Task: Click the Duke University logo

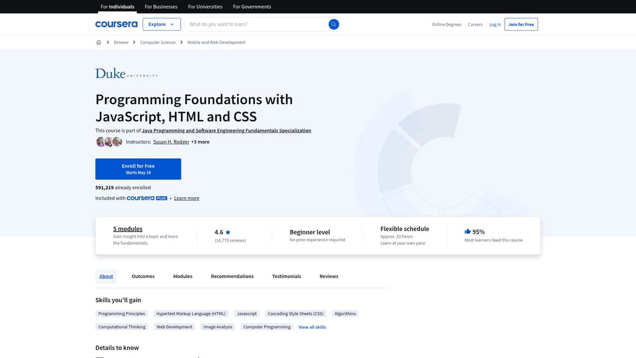Action: [x=127, y=74]
